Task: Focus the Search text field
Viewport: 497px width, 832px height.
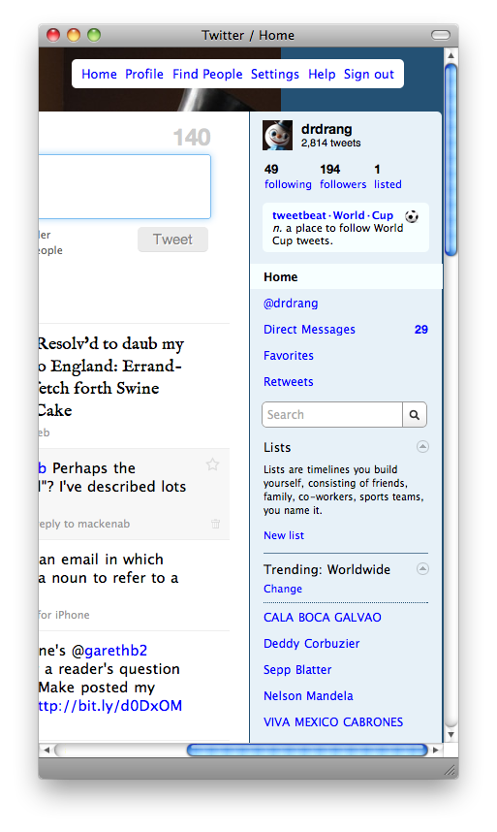Action: (332, 414)
